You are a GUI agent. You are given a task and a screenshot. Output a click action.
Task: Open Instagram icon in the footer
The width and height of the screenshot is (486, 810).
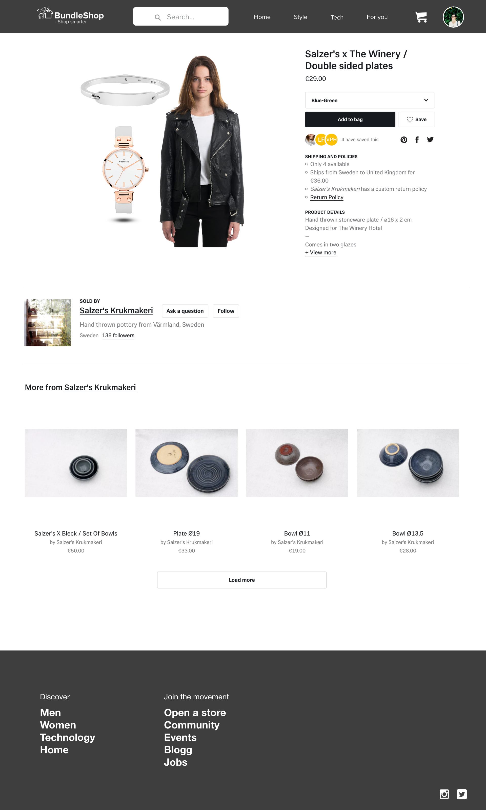(x=444, y=794)
